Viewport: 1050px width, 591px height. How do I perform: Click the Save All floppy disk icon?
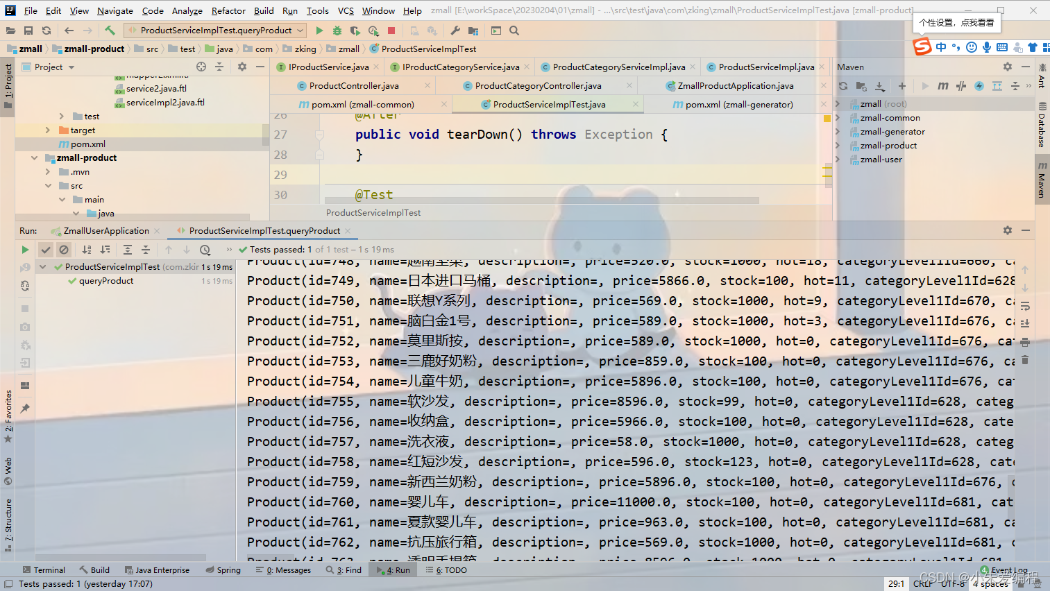[28, 31]
